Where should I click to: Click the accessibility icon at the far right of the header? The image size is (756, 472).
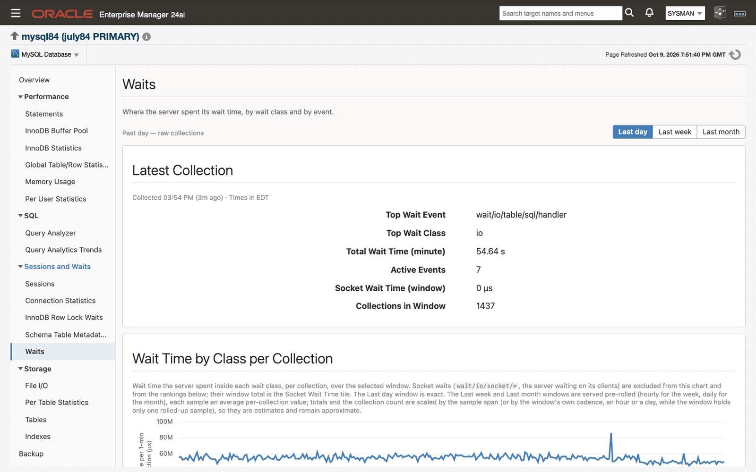click(740, 14)
